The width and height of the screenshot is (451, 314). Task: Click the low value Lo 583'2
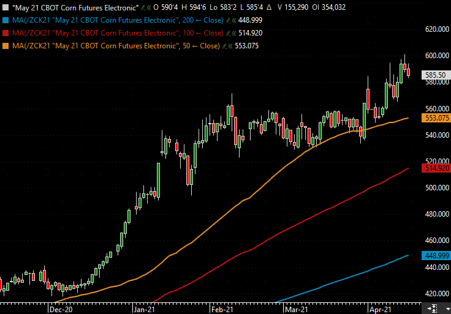(223, 7)
